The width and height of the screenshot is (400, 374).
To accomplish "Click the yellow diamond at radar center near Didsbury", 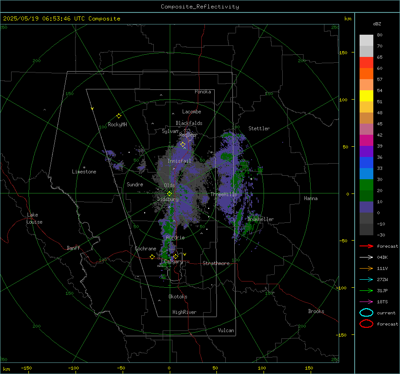I will tap(170, 194).
